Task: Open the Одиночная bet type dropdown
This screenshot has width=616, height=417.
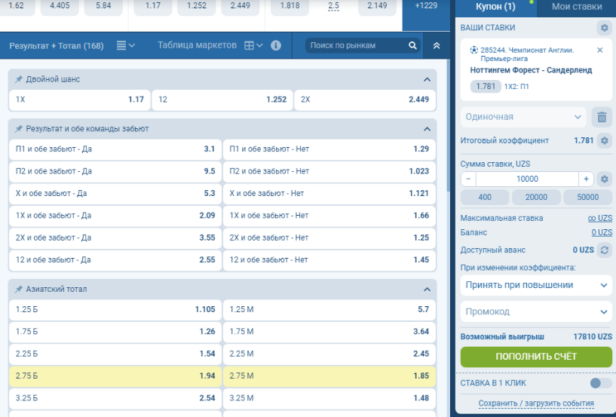Action: tap(523, 117)
